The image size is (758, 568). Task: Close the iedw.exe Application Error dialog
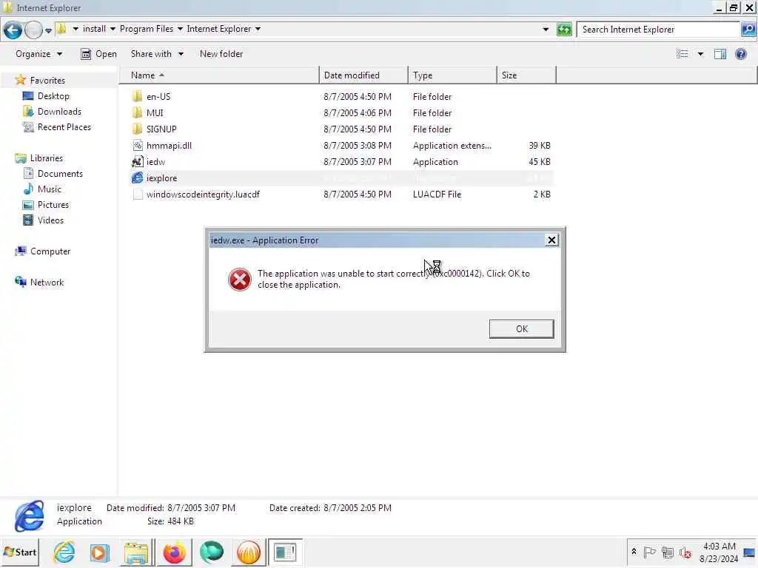click(x=551, y=240)
